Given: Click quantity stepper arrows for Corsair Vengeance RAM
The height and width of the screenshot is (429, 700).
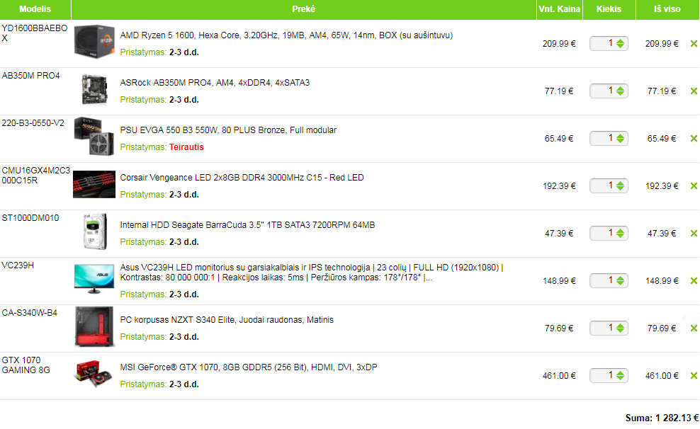Looking at the screenshot, I should tap(620, 186).
